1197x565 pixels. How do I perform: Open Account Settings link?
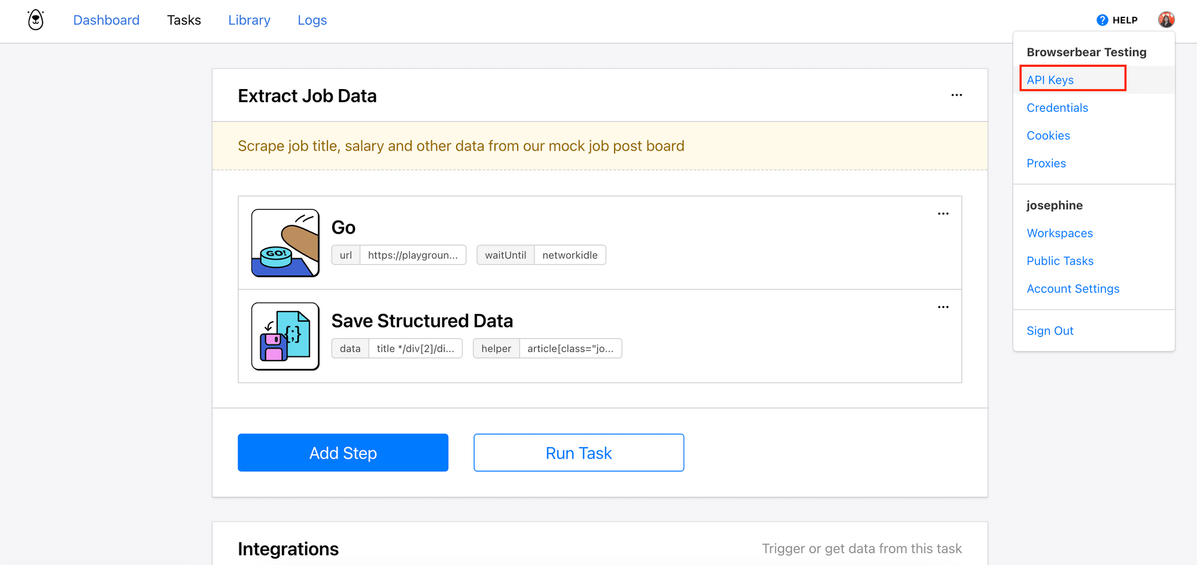click(x=1073, y=289)
